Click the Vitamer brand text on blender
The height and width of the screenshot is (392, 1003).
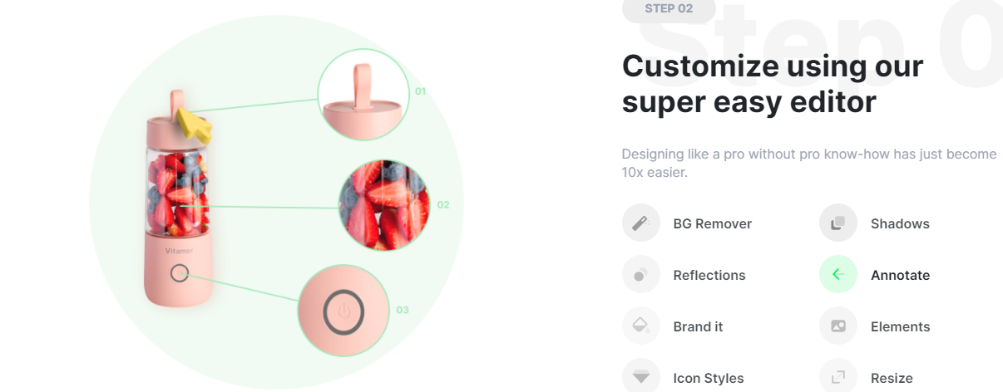pos(178,249)
